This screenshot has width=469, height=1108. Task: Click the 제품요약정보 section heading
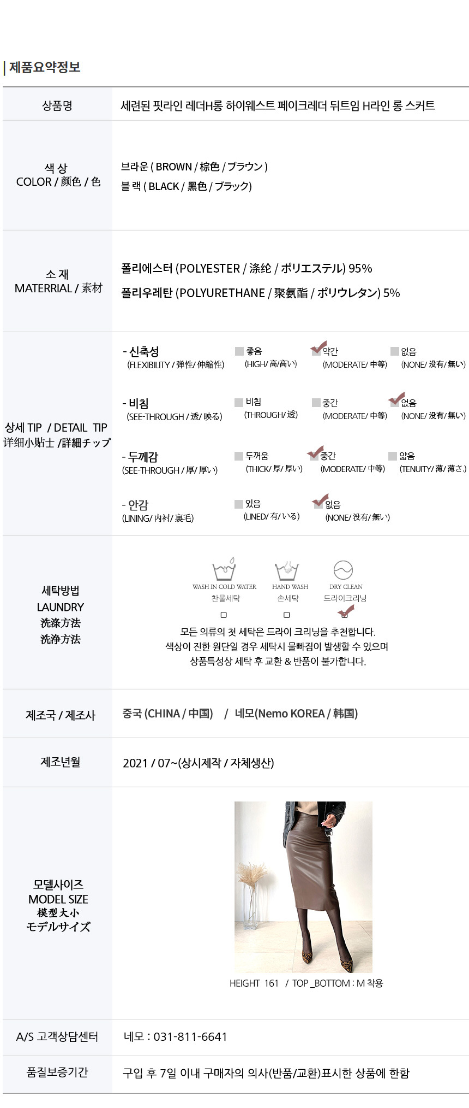click(45, 67)
